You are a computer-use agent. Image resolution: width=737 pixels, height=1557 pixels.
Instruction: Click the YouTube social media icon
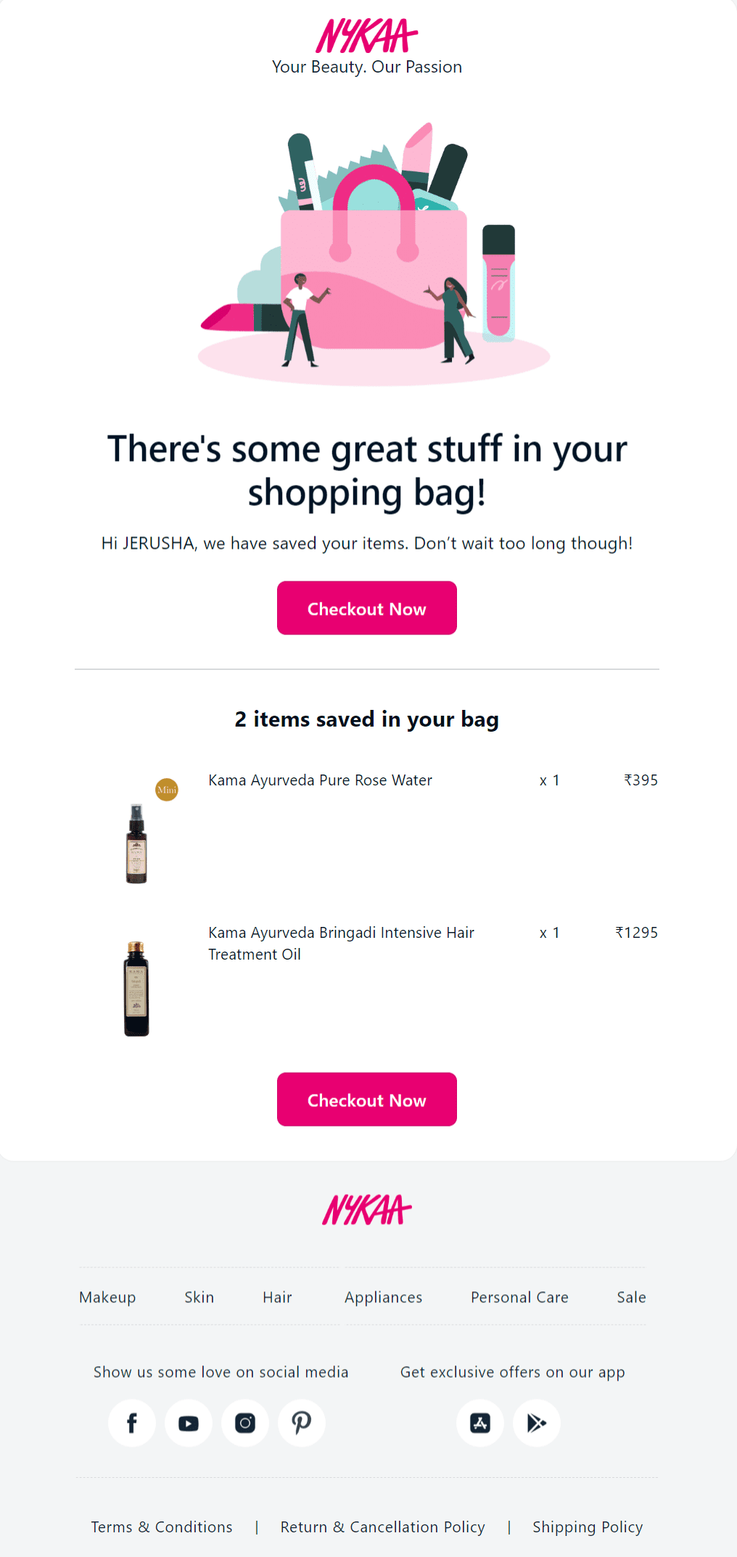point(188,1423)
